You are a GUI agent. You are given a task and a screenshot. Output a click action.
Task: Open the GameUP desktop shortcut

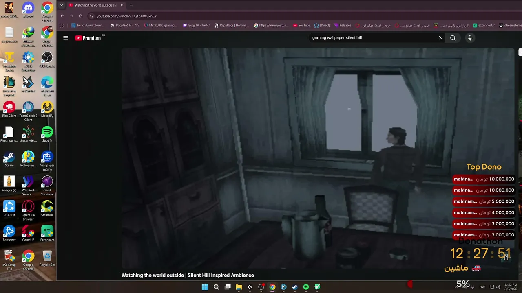click(x=28, y=234)
